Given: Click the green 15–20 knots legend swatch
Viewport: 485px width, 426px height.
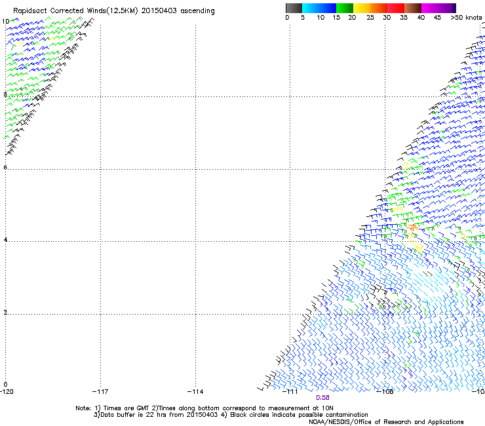Looking at the screenshot, I should [345, 8].
